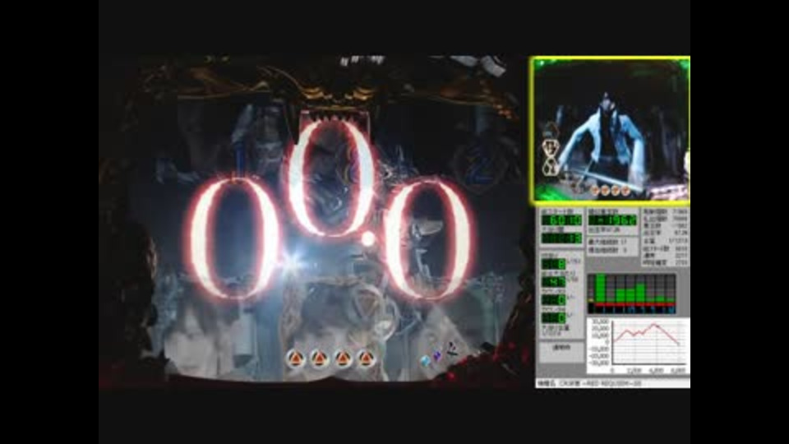Click the right glowing 0 reel digit
The width and height of the screenshot is (789, 444).
pyautogui.click(x=427, y=239)
